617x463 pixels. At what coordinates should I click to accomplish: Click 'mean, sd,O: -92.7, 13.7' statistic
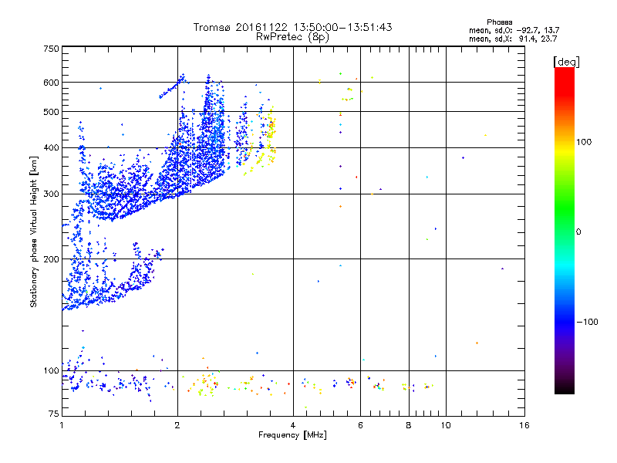tap(514, 30)
